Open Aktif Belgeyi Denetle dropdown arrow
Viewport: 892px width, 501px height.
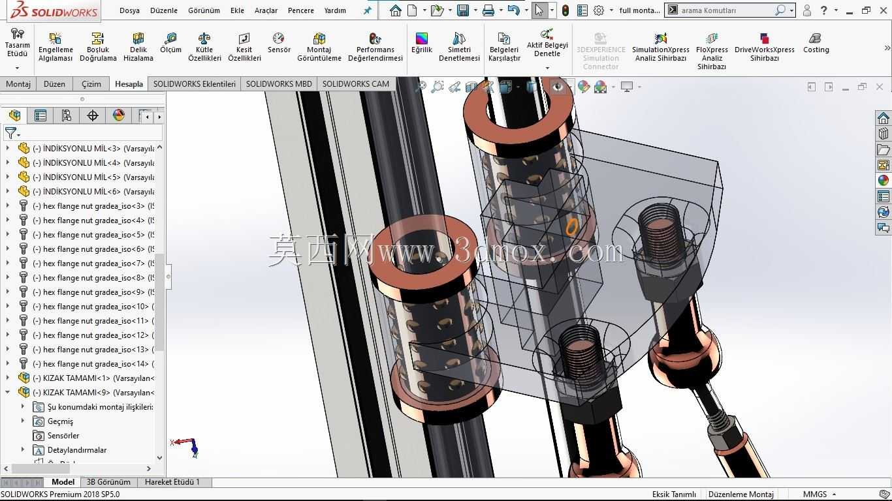[x=547, y=67]
